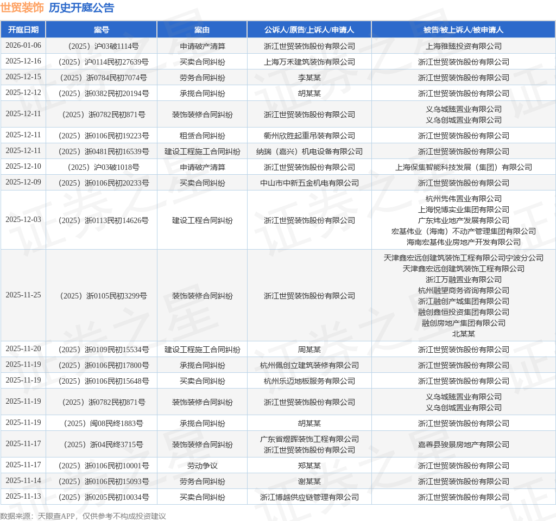Click plaintiff 衢州欣胜起重吊装有限公司

coord(309,136)
